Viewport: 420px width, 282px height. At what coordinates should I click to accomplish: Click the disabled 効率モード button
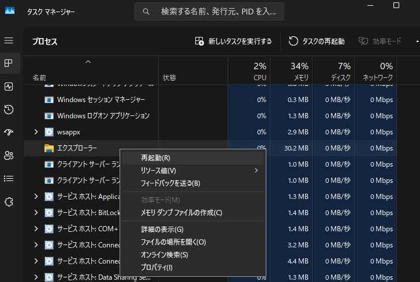[x=380, y=42]
